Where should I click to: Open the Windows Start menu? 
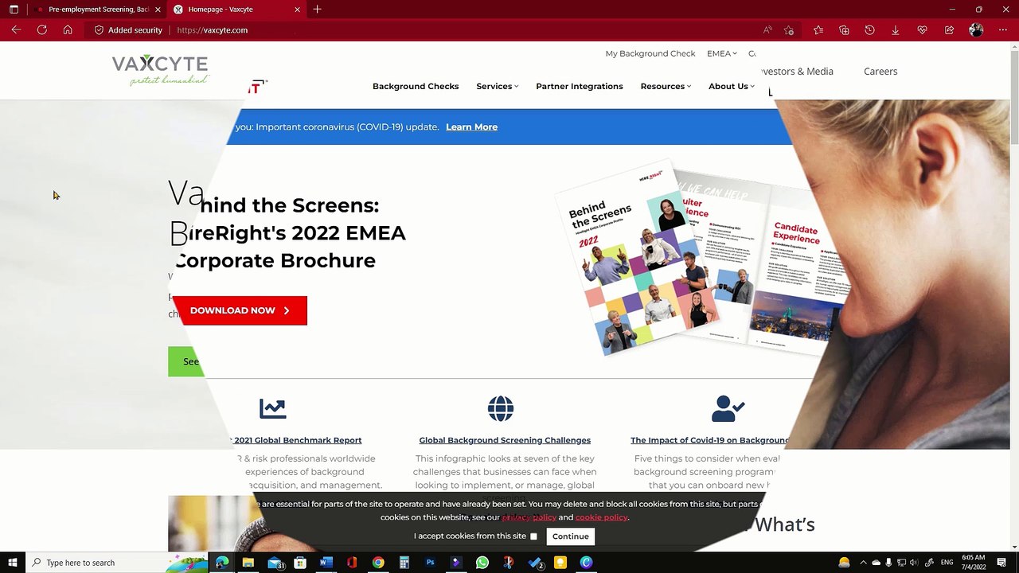tap(13, 563)
